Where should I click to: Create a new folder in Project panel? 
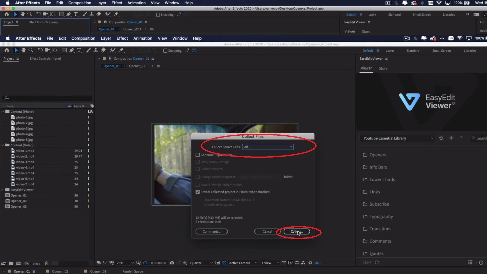tap(11, 263)
